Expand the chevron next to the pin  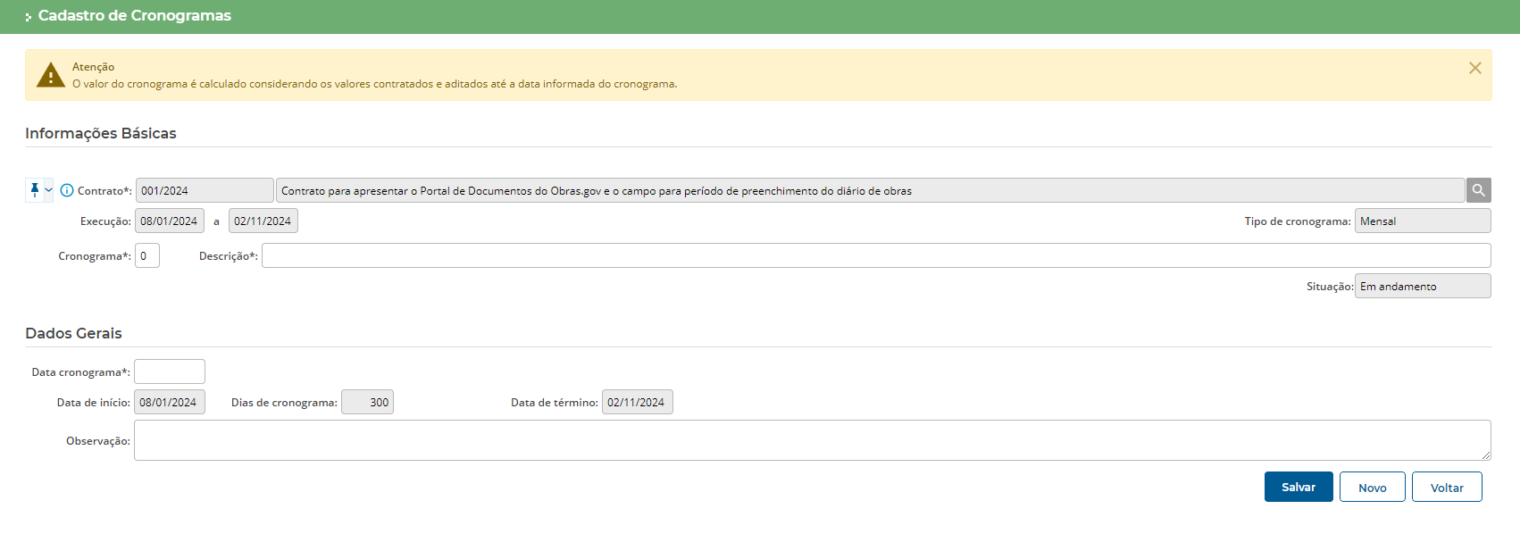[48, 190]
